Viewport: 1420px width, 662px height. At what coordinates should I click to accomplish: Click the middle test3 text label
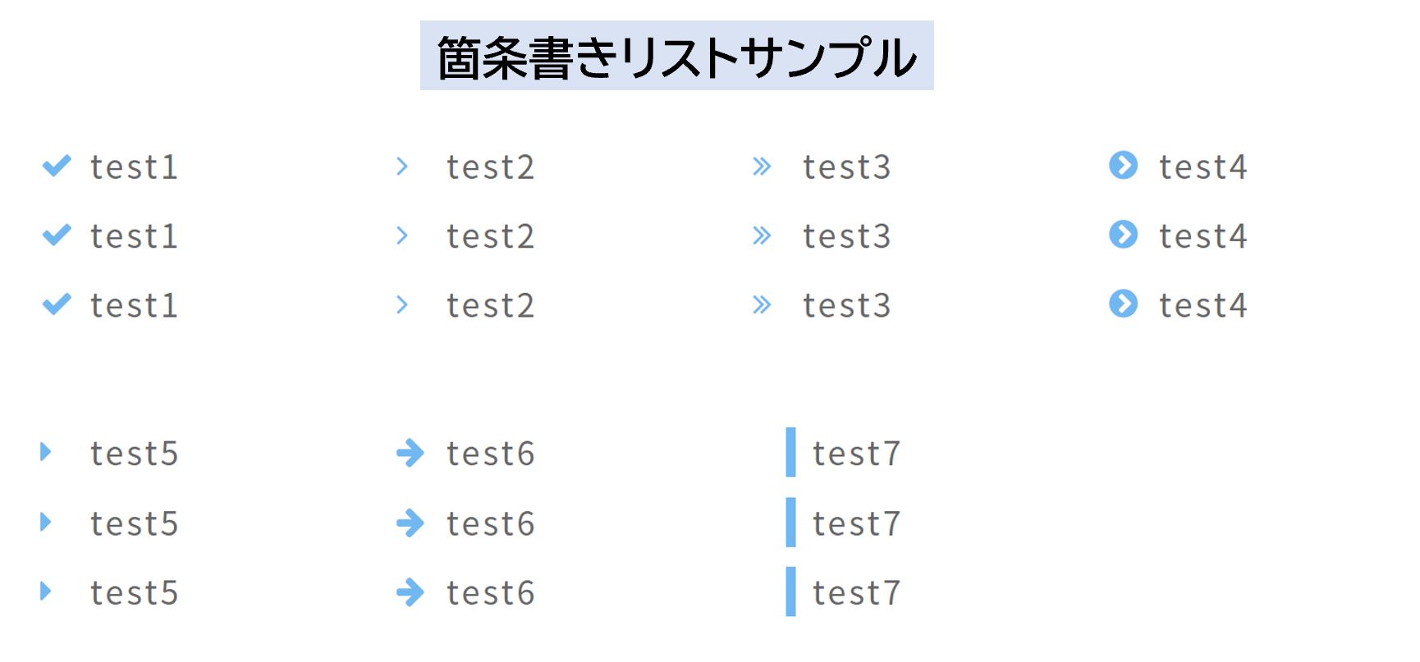point(846,236)
